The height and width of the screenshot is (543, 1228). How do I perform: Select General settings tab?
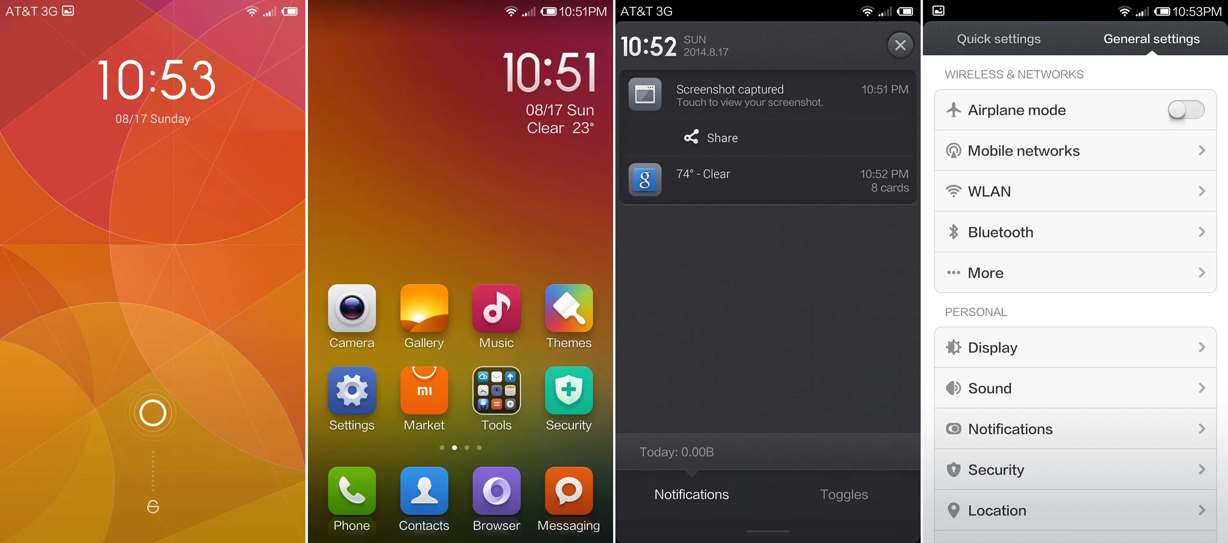(1151, 38)
